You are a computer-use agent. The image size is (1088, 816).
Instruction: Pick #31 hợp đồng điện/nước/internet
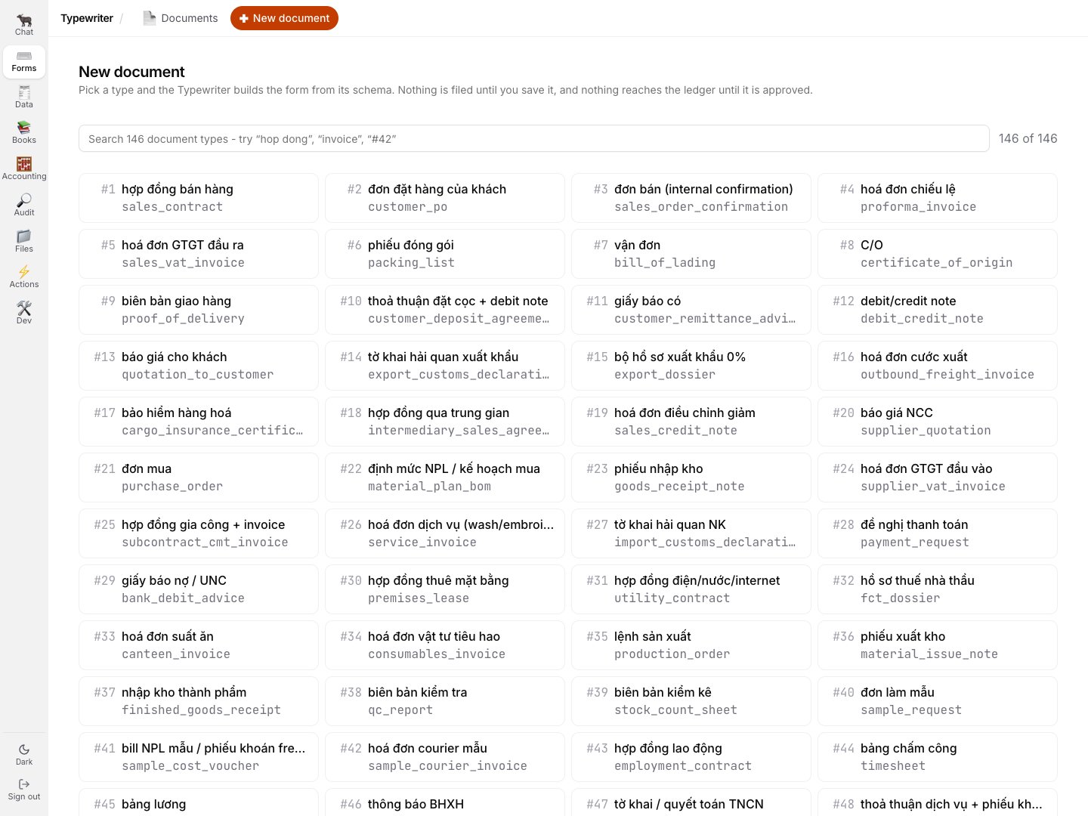(x=691, y=589)
